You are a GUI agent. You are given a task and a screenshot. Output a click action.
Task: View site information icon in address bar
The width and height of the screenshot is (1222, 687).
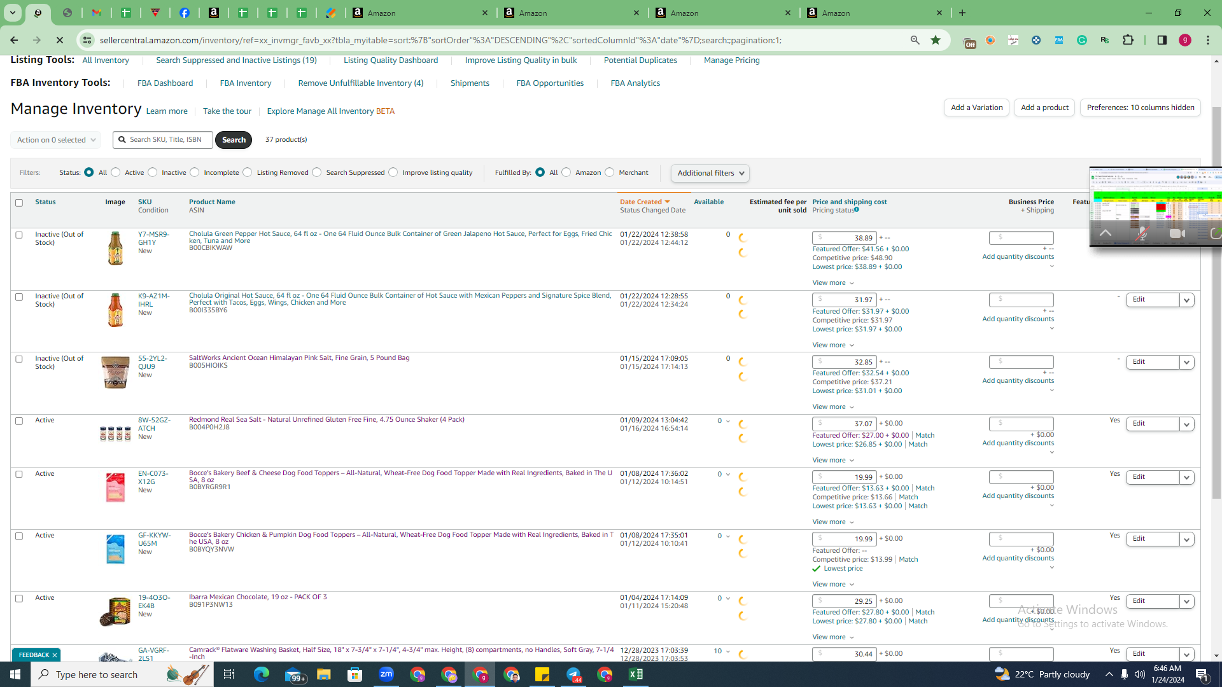(x=87, y=40)
